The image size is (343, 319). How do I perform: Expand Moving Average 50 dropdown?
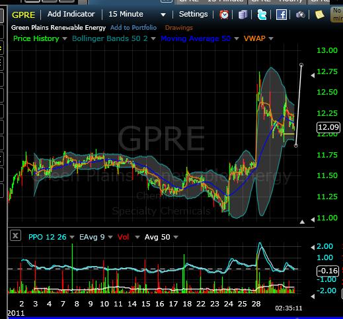pos(237,39)
